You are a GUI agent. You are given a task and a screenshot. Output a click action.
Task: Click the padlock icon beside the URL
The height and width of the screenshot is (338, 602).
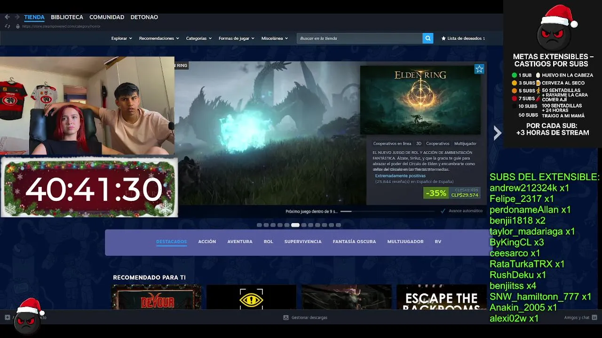[x=18, y=26]
